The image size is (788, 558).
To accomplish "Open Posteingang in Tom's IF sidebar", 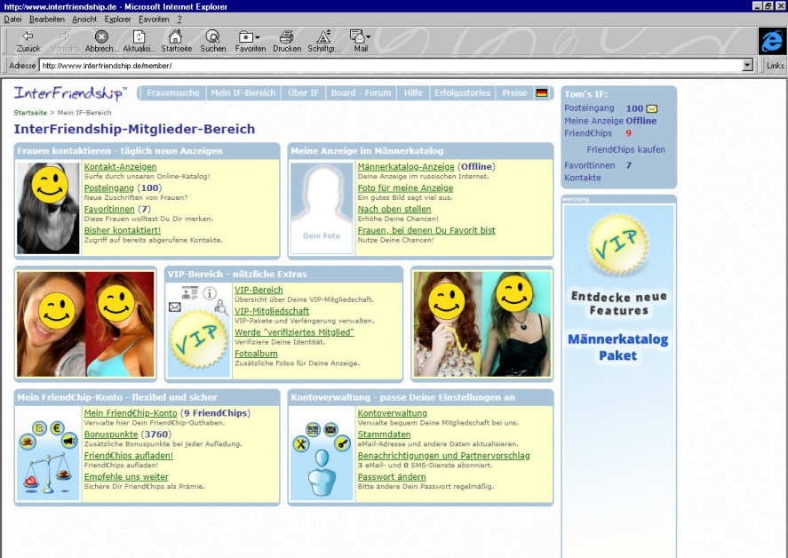I will pos(589,108).
